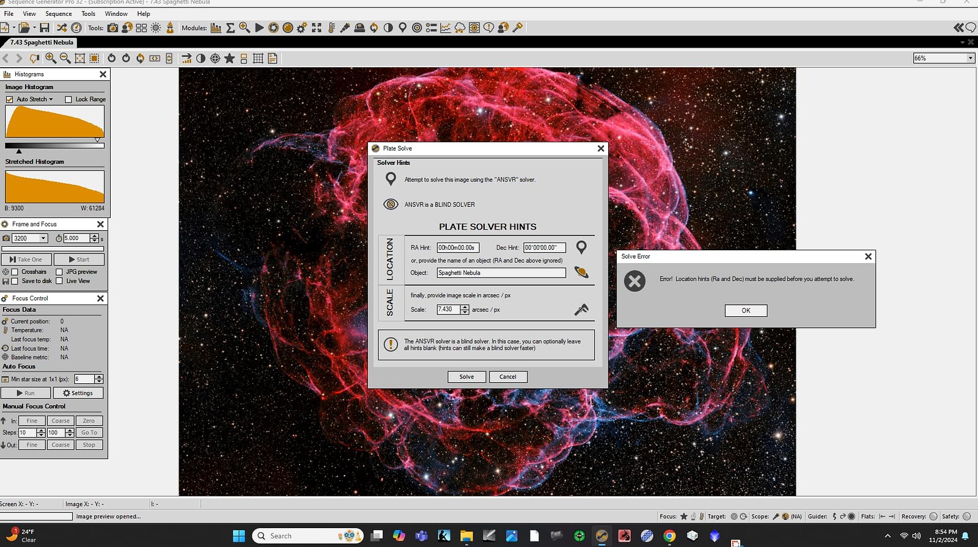Click the star icon in image toolbar

tap(229, 58)
